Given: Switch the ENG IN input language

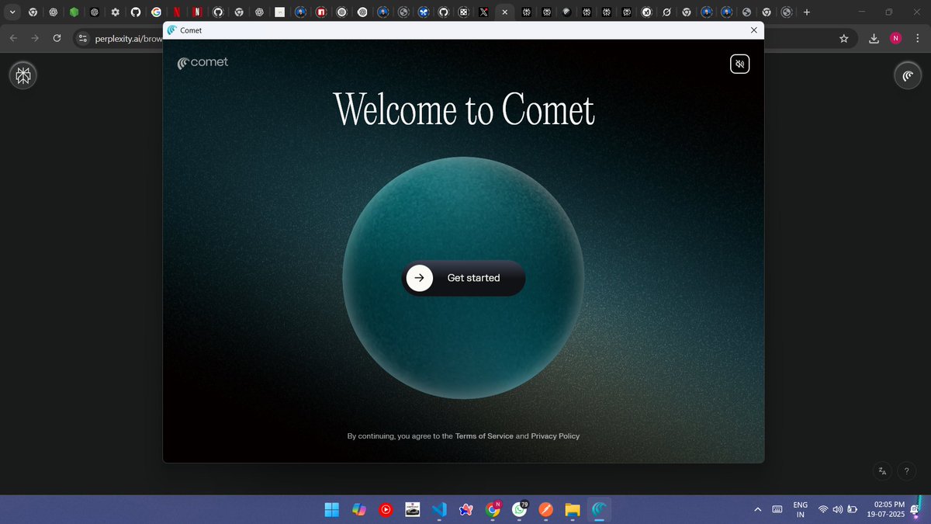Looking at the screenshot, I should point(800,510).
